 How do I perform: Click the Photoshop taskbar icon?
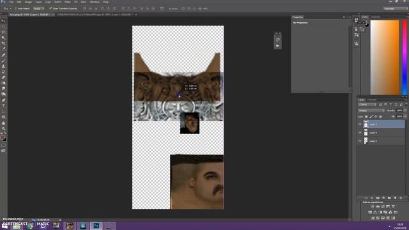tap(96, 226)
